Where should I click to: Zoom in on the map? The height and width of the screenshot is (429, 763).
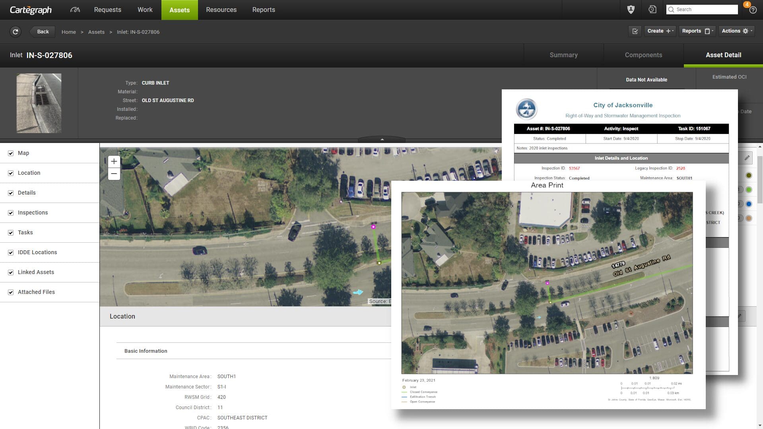pyautogui.click(x=114, y=161)
